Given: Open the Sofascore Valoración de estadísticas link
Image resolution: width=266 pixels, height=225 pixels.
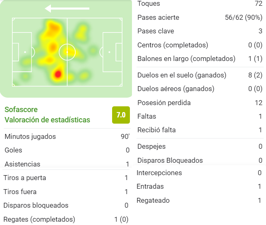Looking at the screenshot, I should click(x=47, y=115).
